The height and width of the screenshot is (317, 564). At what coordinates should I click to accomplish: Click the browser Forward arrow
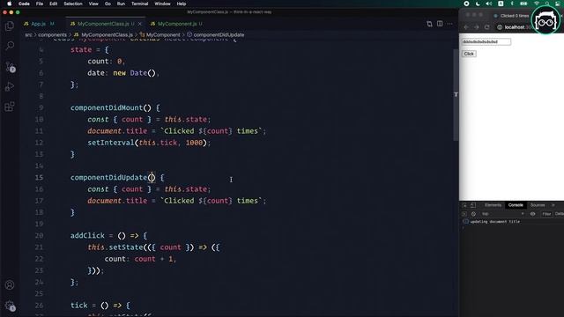[x=476, y=27]
